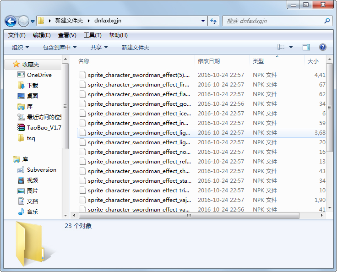Open the 编辑(E) menu
337x272 pixels.
point(42,35)
